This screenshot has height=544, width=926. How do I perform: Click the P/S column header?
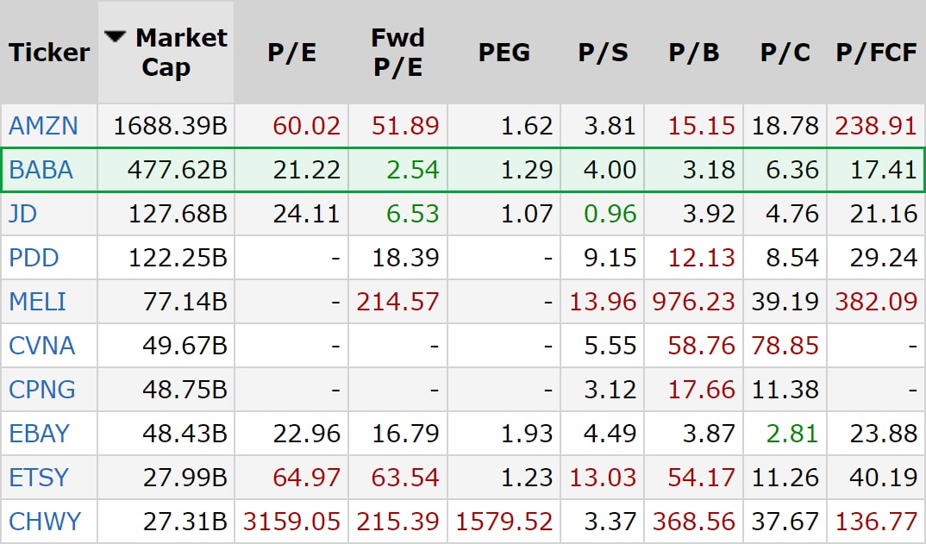(603, 52)
